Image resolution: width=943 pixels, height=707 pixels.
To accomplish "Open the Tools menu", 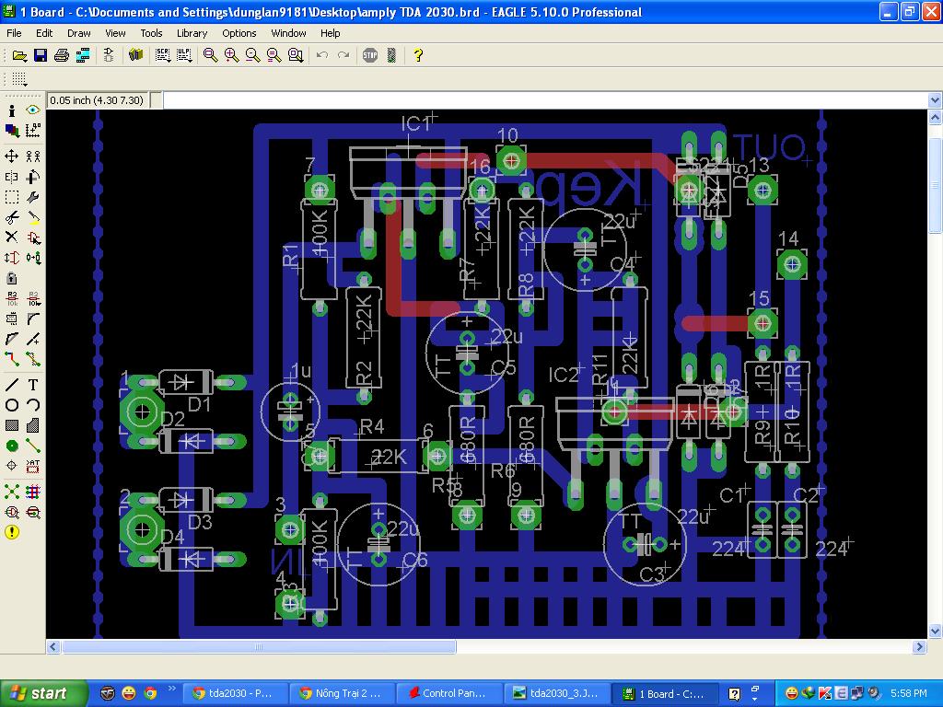I will [x=151, y=33].
